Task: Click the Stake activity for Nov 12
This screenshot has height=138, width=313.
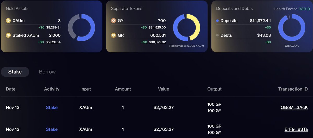Action: tap(52, 129)
